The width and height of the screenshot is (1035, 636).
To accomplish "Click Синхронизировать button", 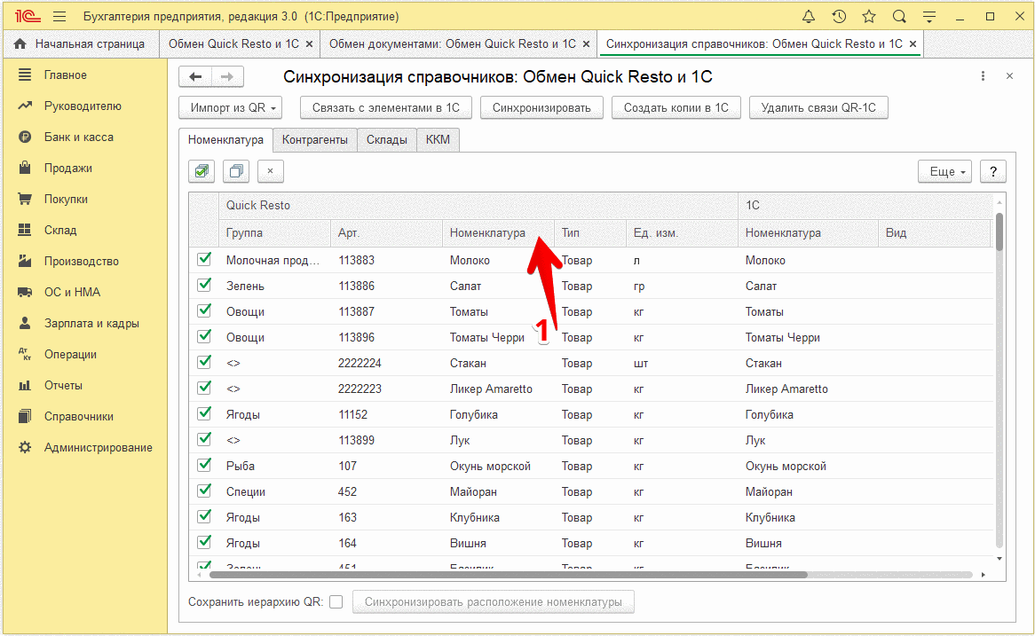I will click(541, 107).
